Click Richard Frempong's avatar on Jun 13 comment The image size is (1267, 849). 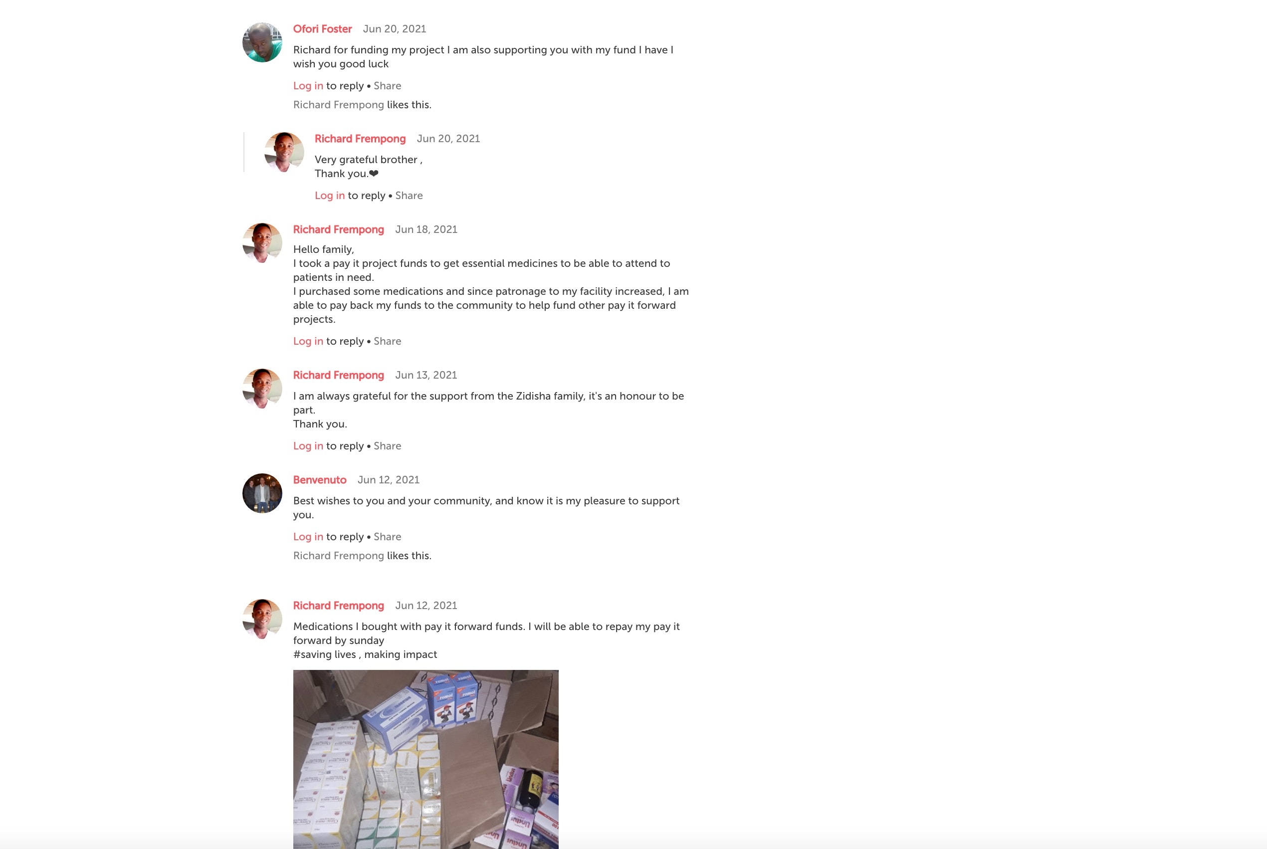pyautogui.click(x=262, y=389)
